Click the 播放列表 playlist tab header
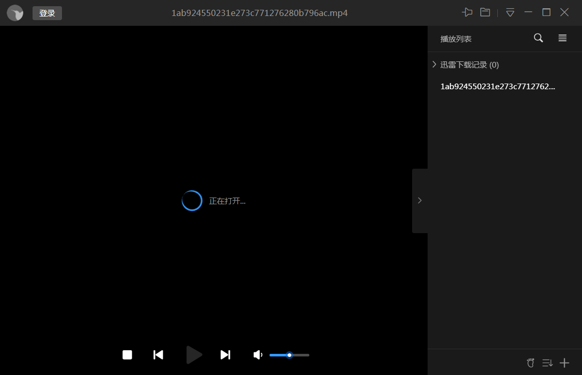The image size is (582, 375). click(x=455, y=39)
